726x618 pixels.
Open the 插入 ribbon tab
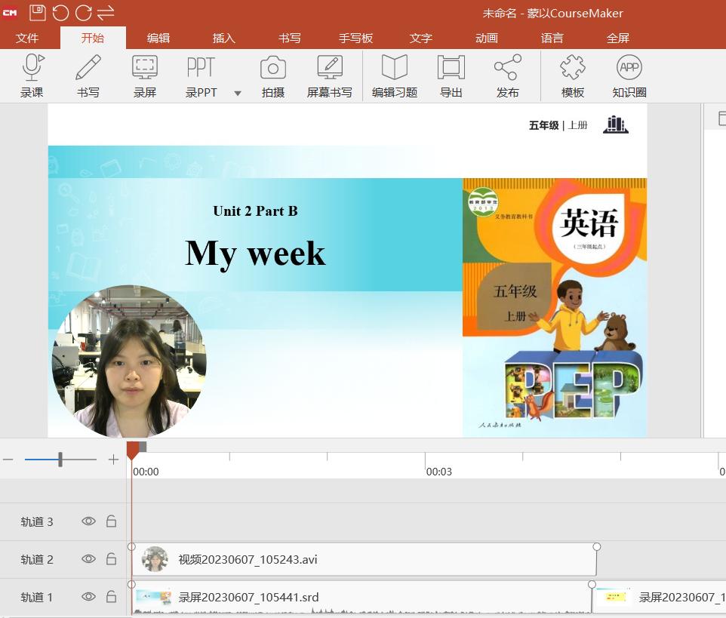point(224,38)
